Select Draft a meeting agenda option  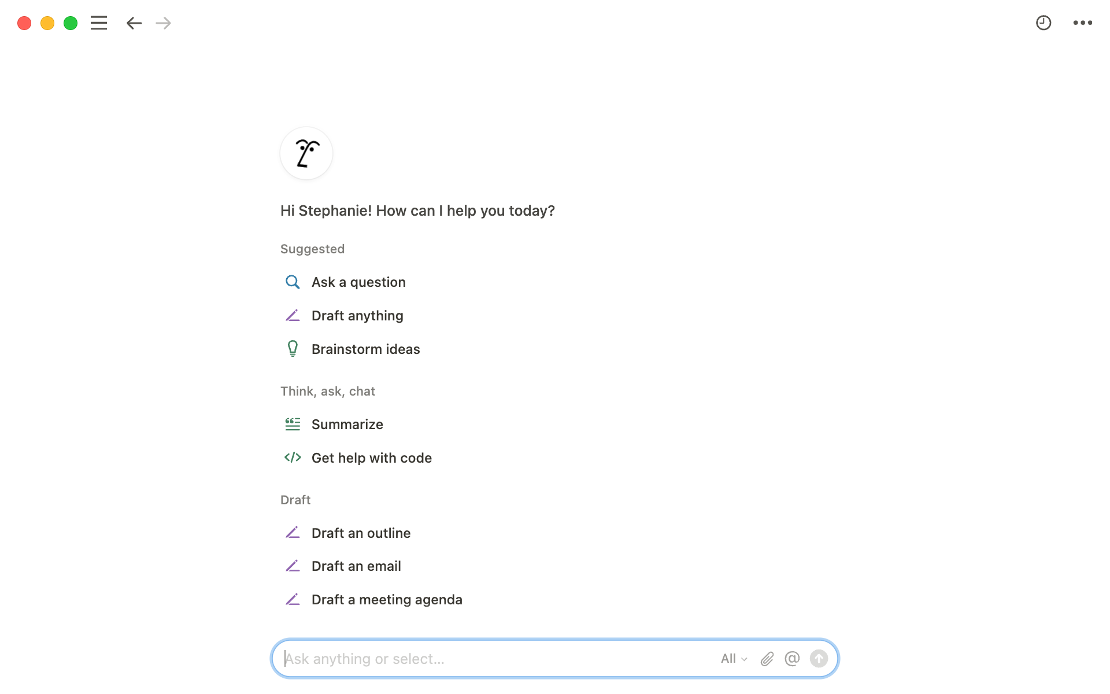click(x=387, y=599)
